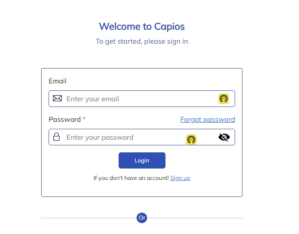Click the divider line left of Or
The height and width of the screenshot is (234, 299).
89,218
